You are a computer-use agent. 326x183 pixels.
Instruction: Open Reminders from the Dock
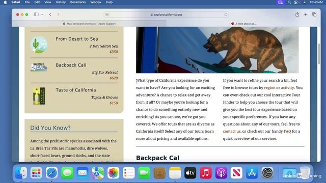(129, 173)
